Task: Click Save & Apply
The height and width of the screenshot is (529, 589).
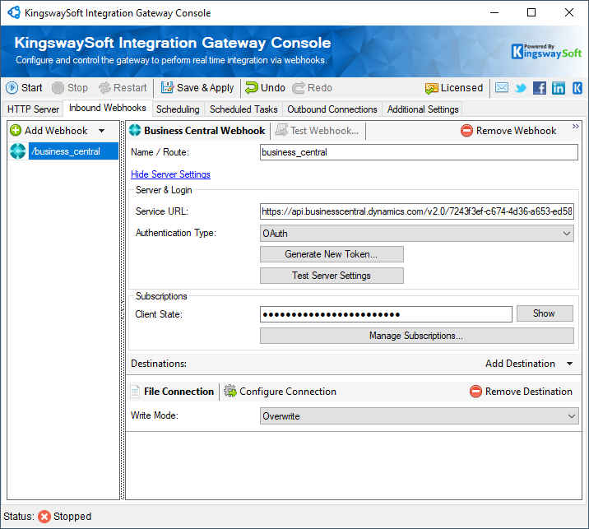Action: [x=197, y=88]
